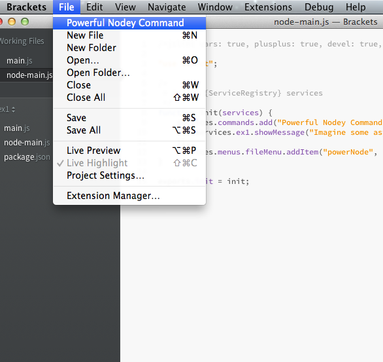
Task: Click the yellow minimize window button
Action: click(12, 22)
